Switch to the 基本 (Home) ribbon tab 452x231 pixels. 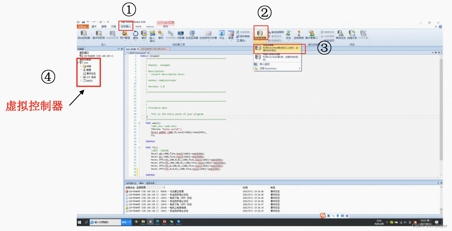(x=94, y=27)
